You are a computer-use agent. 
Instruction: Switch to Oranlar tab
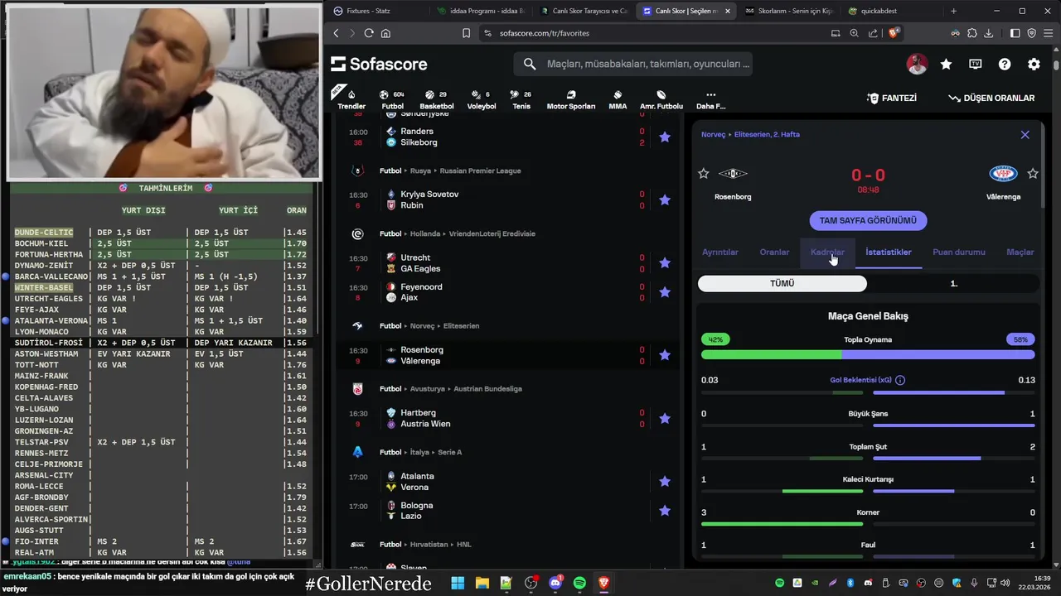click(x=775, y=252)
